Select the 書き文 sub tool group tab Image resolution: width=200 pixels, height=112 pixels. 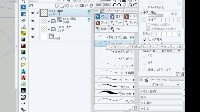click(116, 16)
